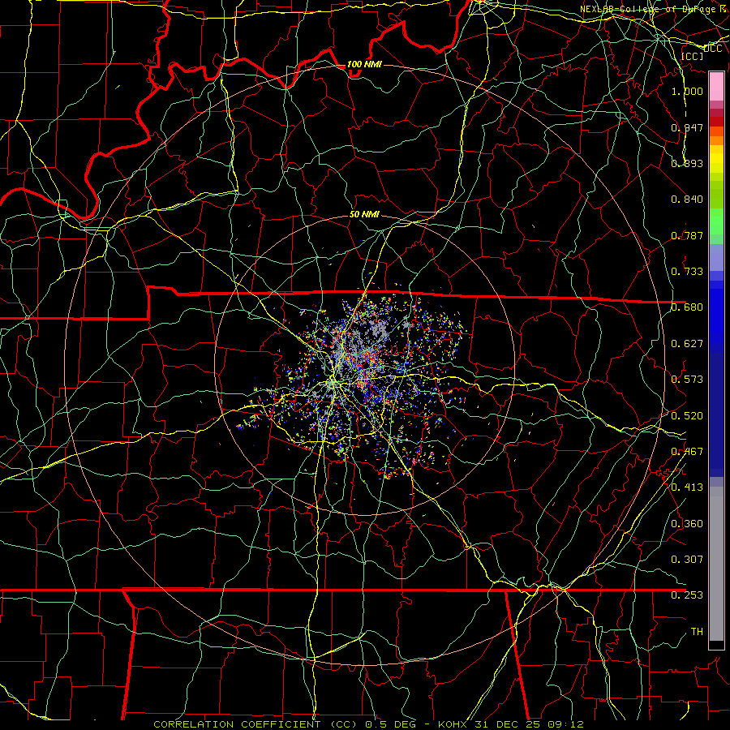
Task: Click the 0.413 legend value
Action: [x=687, y=487]
